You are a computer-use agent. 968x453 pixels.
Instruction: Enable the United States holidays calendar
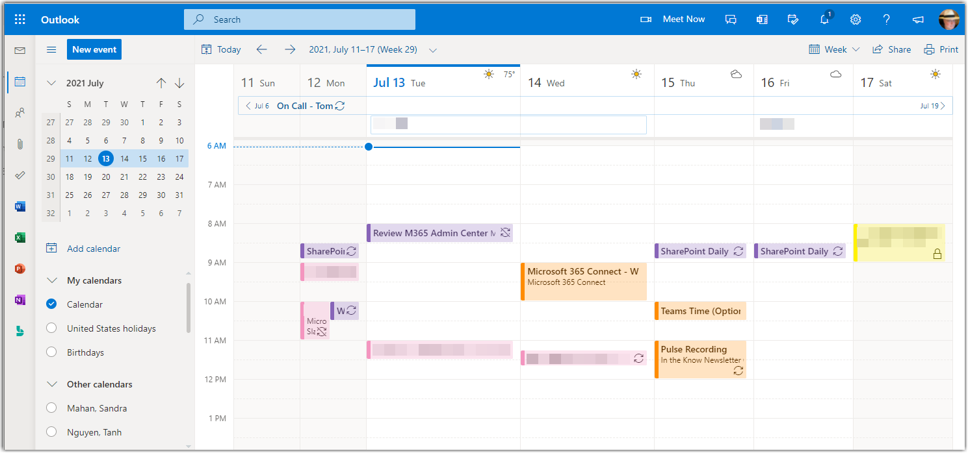click(51, 328)
